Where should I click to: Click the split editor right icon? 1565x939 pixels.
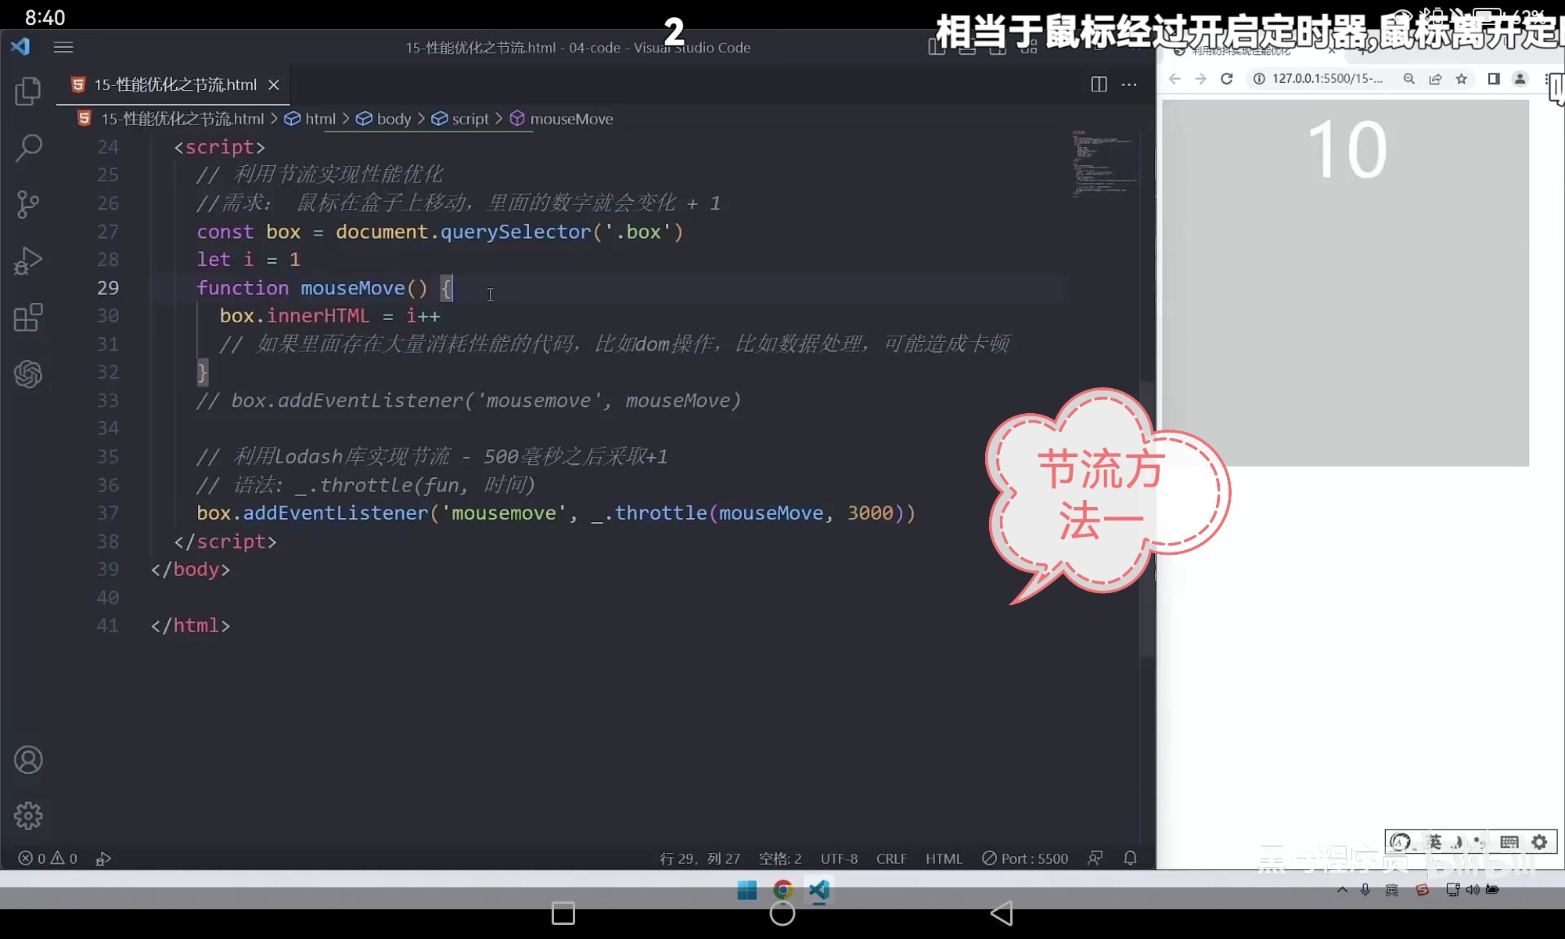(1099, 85)
